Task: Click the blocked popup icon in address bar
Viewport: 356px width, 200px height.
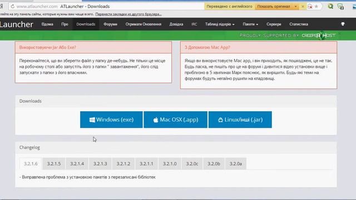Action: [310, 6]
